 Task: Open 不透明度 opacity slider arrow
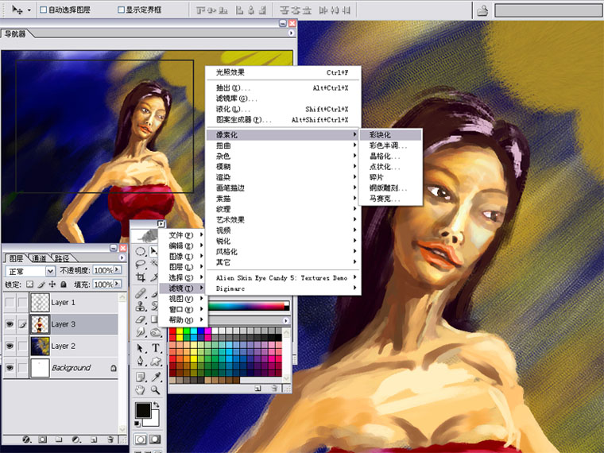click(x=118, y=270)
